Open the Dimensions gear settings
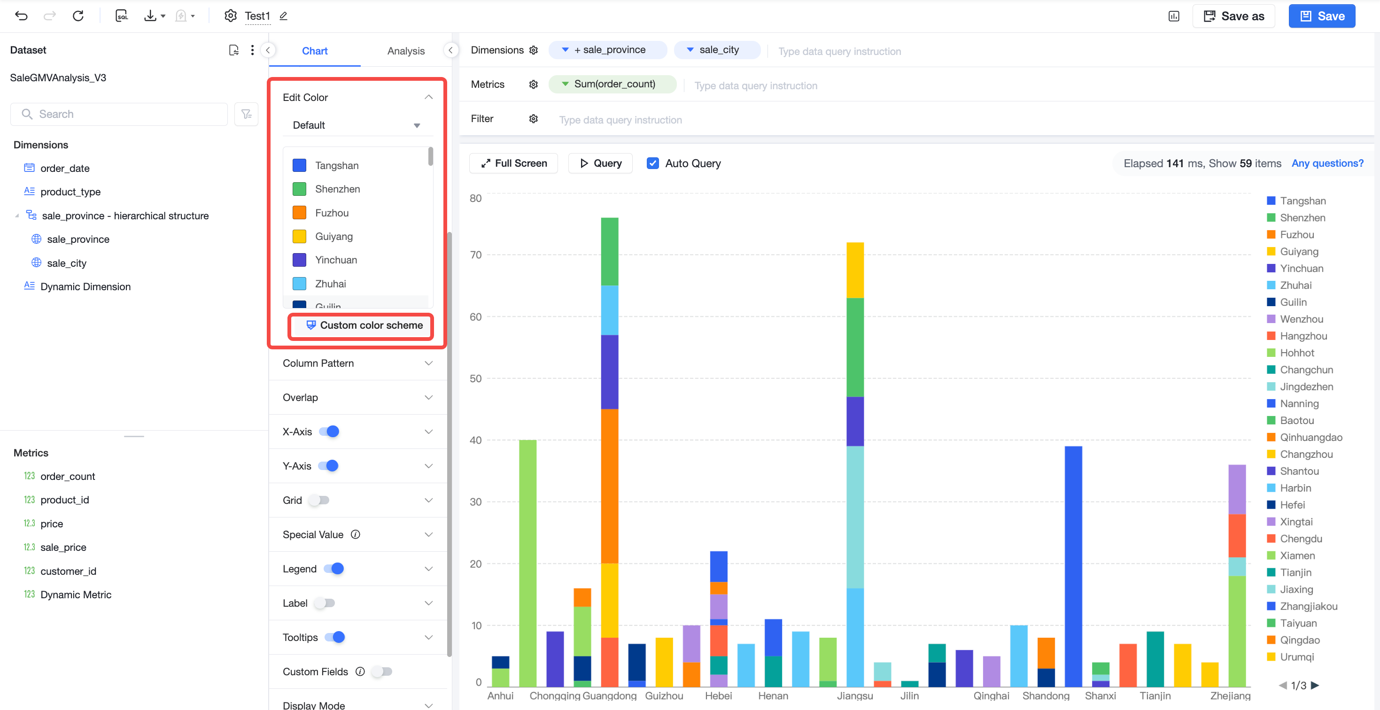The image size is (1380, 710). point(534,50)
